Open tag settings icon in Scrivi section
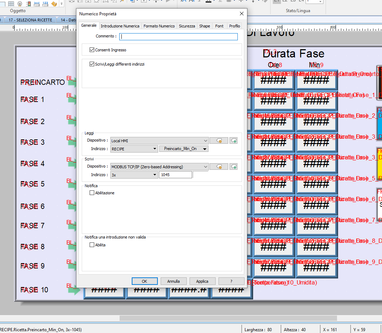 [x=218, y=166]
